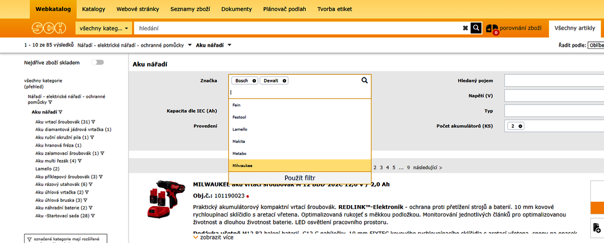This screenshot has height=243, width=604.
Task: Open the 'Řadit podle' sort dropdown
Action: (x=596, y=45)
